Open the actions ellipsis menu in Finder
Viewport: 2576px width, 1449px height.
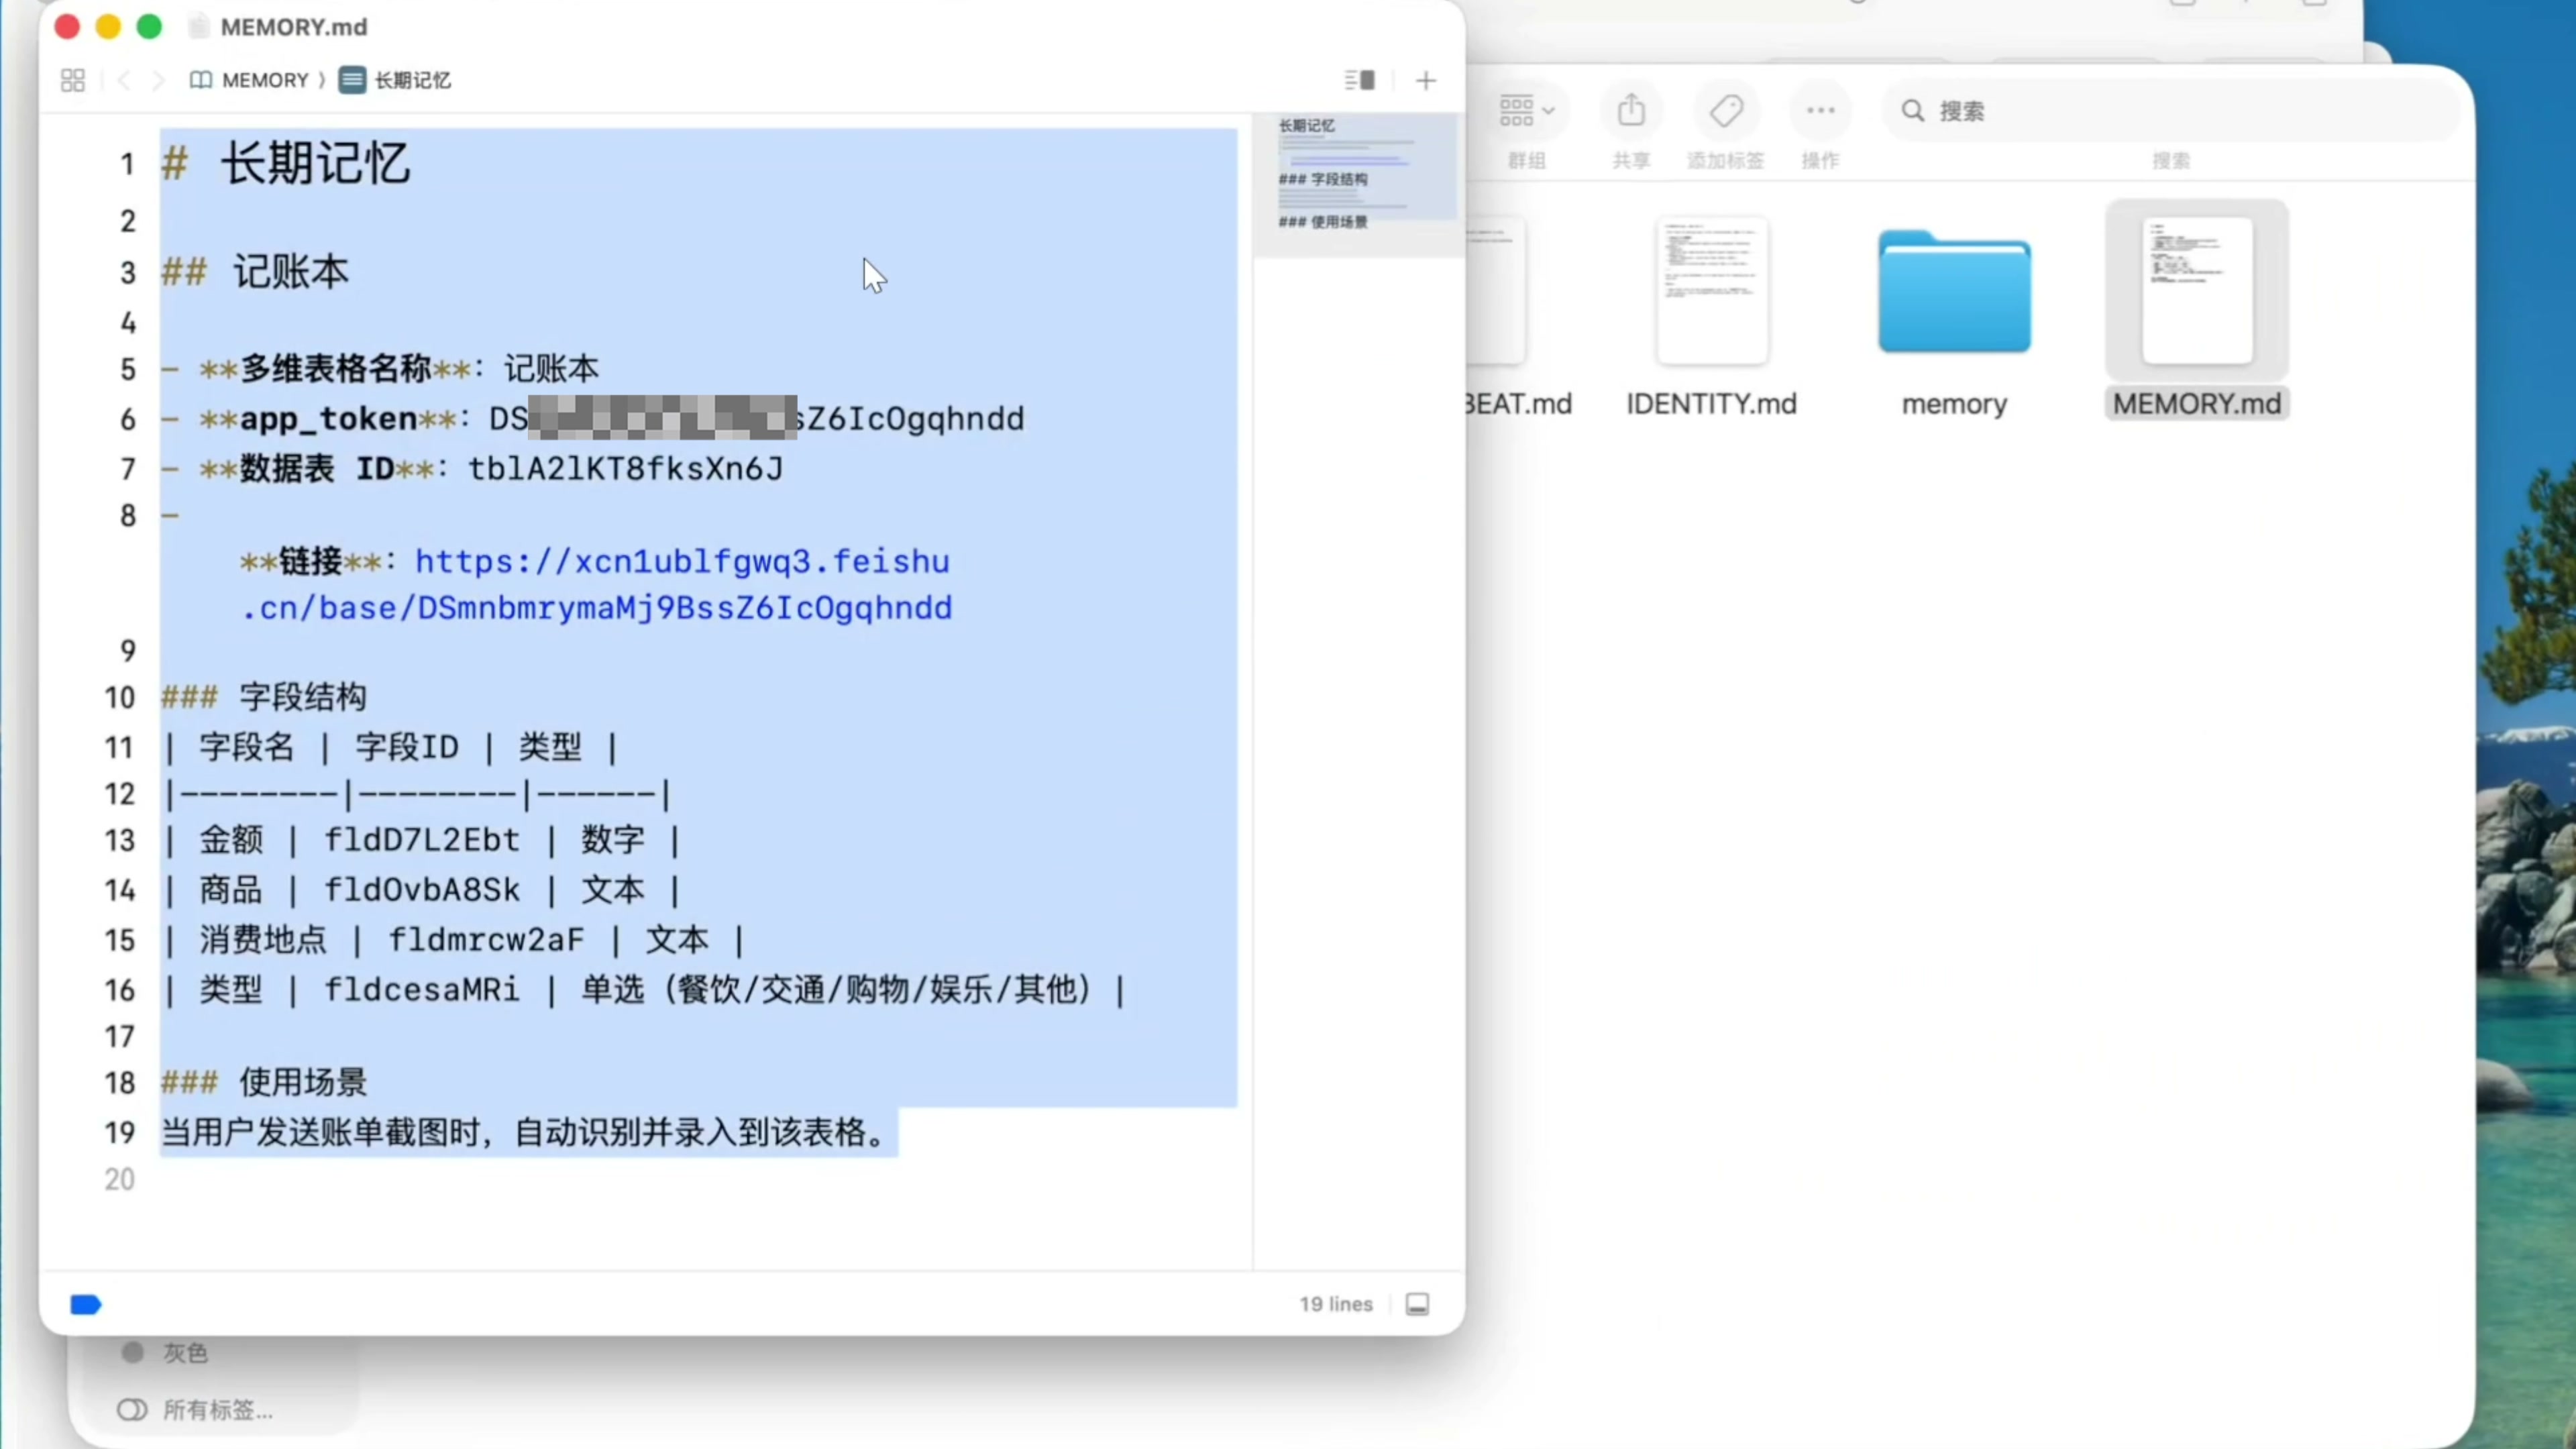(1820, 110)
